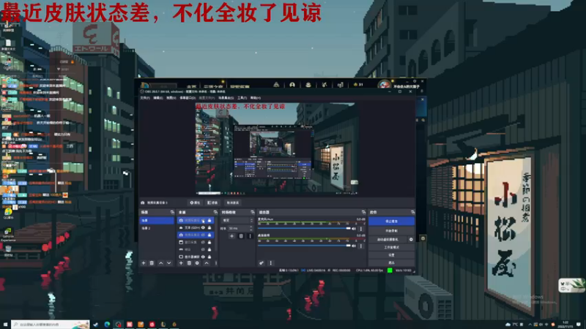Toggle visibility of 显示器采集 source

(x=203, y=257)
